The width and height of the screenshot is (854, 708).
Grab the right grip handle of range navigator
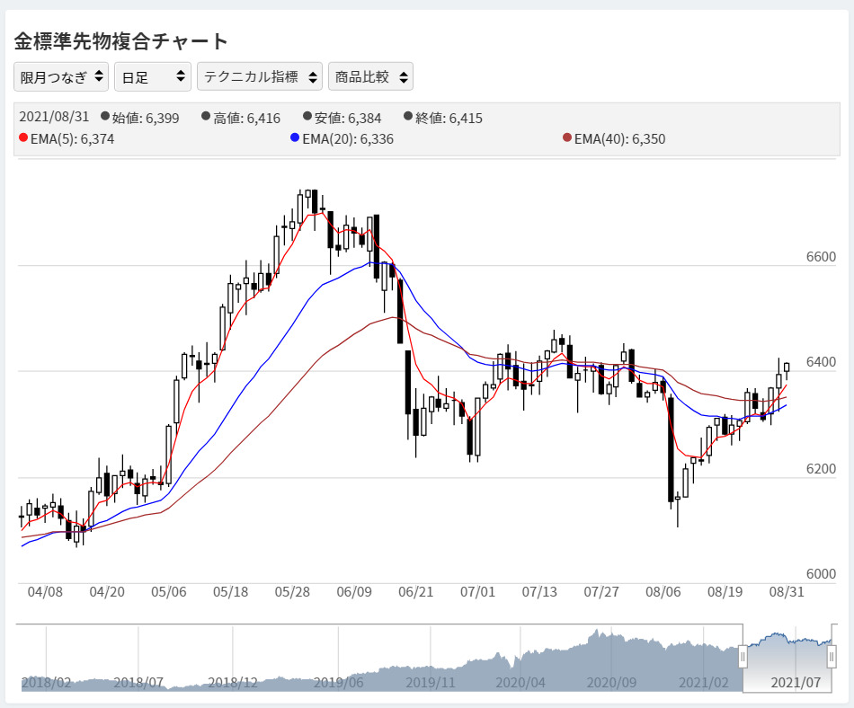832,658
